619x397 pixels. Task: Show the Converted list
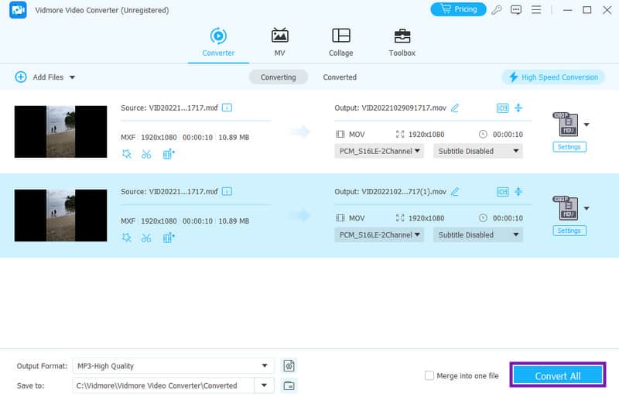pos(340,77)
